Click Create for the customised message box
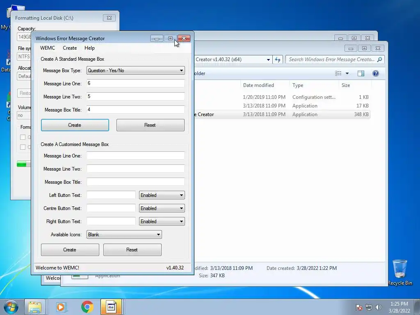Image resolution: width=420 pixels, height=315 pixels. (70, 250)
